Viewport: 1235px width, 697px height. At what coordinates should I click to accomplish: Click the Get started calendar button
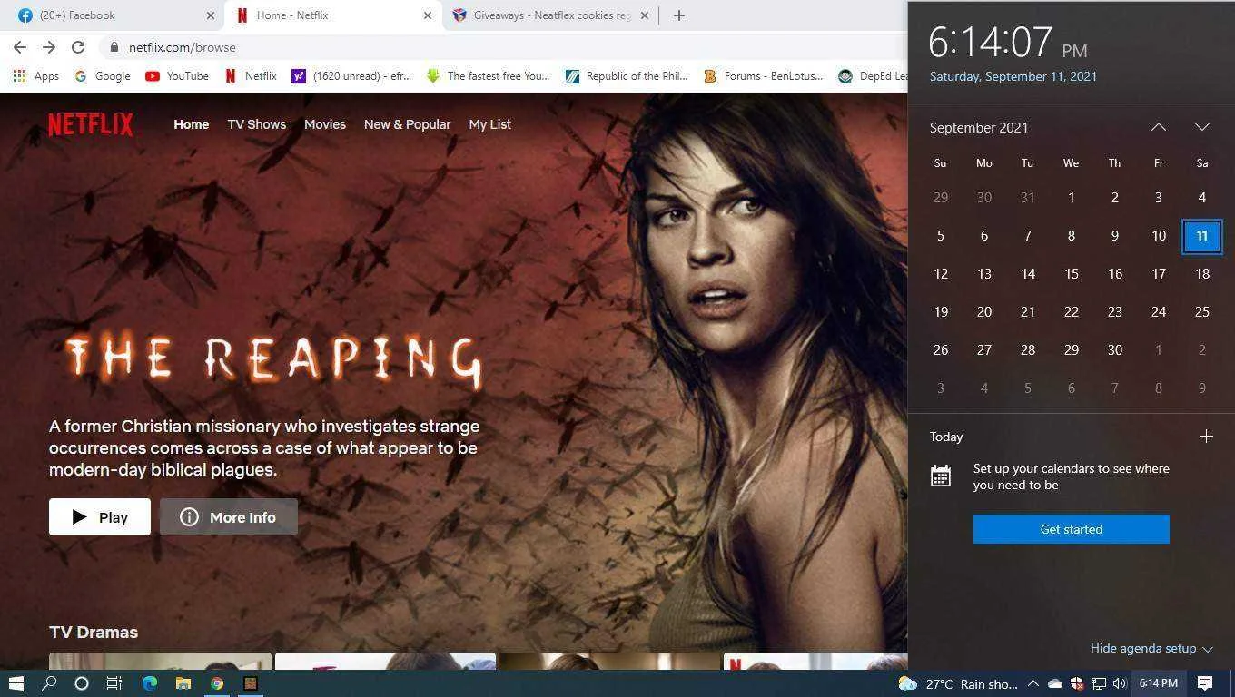[1072, 529]
